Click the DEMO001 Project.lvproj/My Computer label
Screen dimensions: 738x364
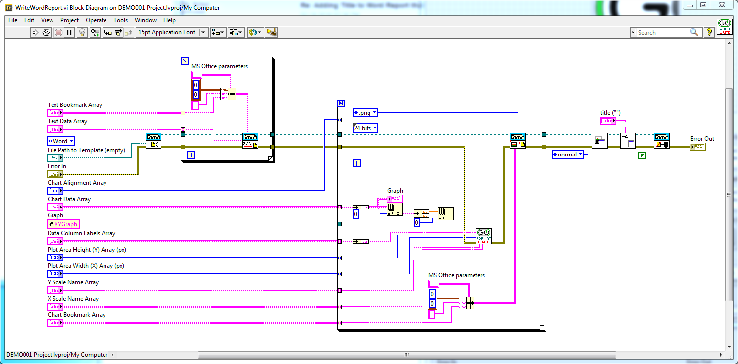point(57,355)
